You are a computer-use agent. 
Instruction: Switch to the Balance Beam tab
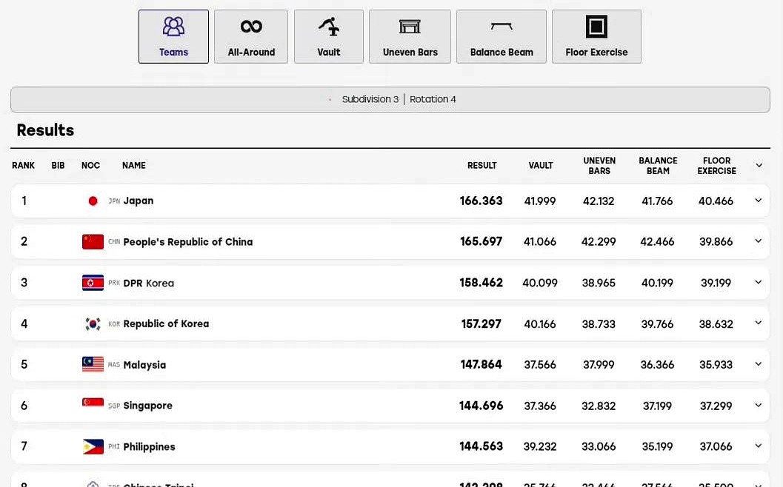pos(502,36)
